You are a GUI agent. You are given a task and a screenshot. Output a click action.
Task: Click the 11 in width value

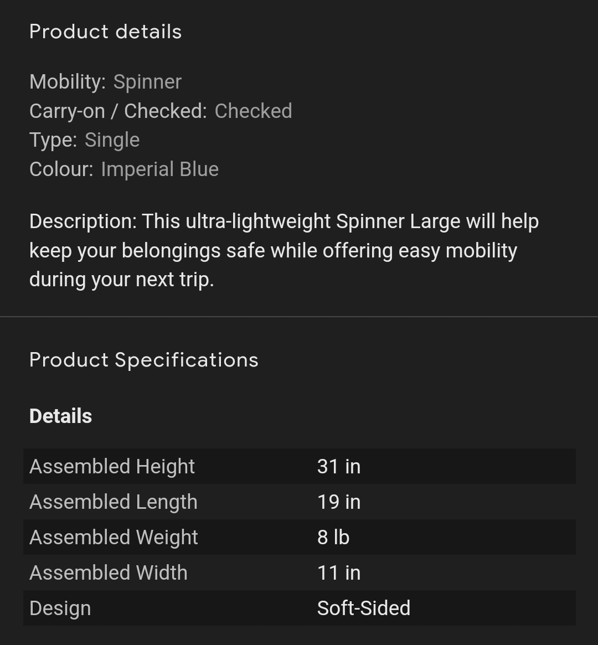[338, 573]
